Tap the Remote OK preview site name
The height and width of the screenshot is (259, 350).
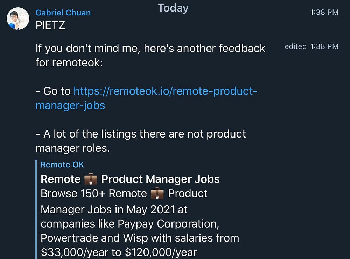pos(62,165)
